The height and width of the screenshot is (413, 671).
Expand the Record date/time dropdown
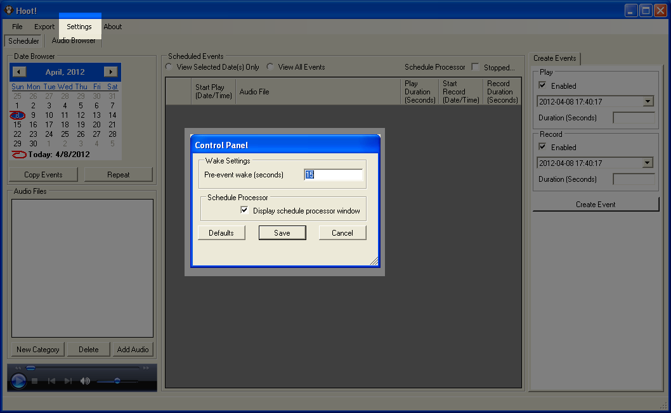coord(648,163)
